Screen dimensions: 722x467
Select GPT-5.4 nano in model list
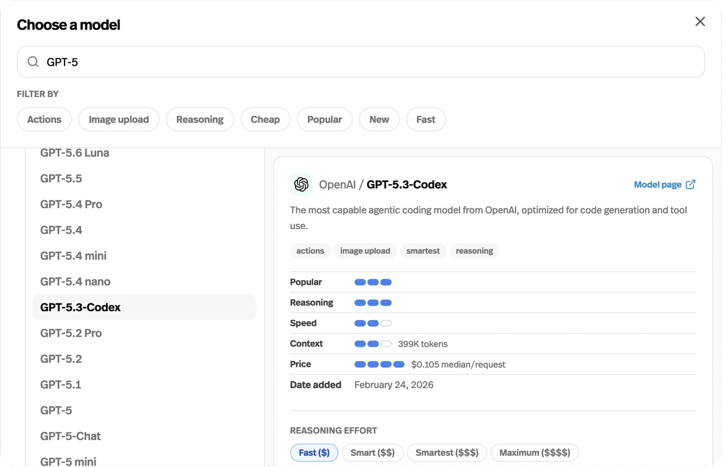144,281
